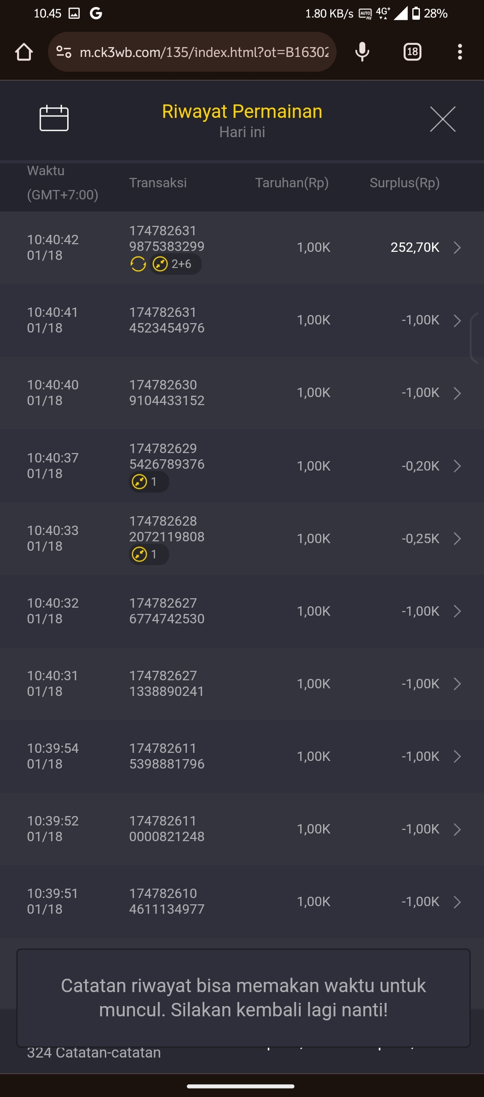
Task: Tap the free spin icon on 10:40:42 entry
Action: [138, 264]
